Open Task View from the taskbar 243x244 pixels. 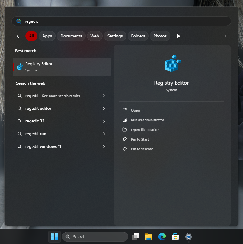coord(136,237)
